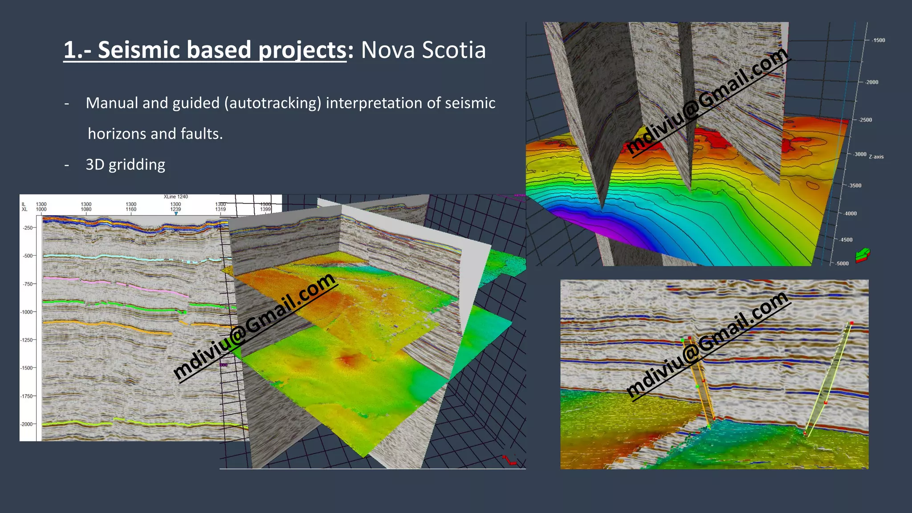Image resolution: width=912 pixels, height=513 pixels.
Task: Click the -5000 depth axis tick label
Action: pos(842,264)
